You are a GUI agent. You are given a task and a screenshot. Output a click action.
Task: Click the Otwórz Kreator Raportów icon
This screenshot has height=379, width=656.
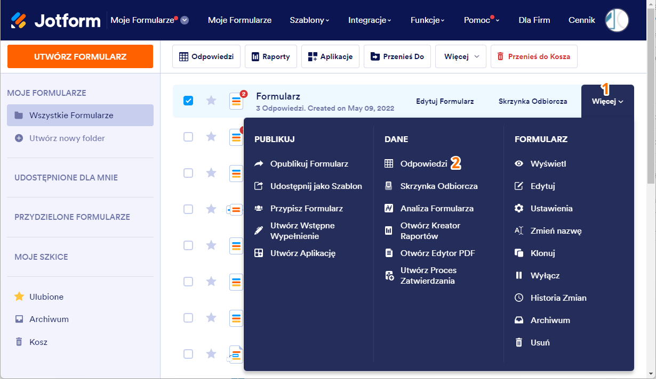point(389,231)
